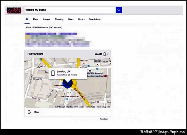Click the Find your phone heading
Screen dimensions: 187x135
pos(36,54)
